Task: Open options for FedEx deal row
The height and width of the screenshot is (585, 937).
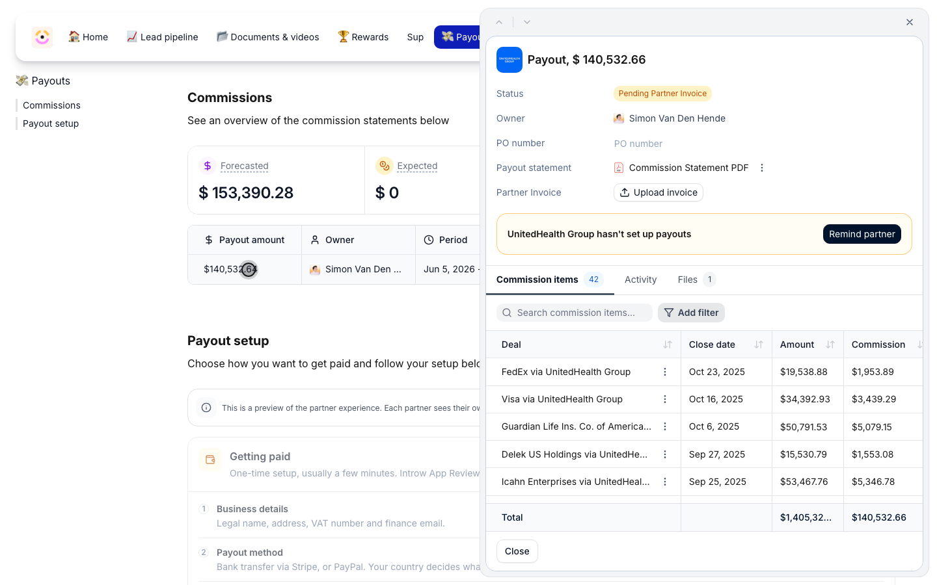Action: [x=665, y=372]
